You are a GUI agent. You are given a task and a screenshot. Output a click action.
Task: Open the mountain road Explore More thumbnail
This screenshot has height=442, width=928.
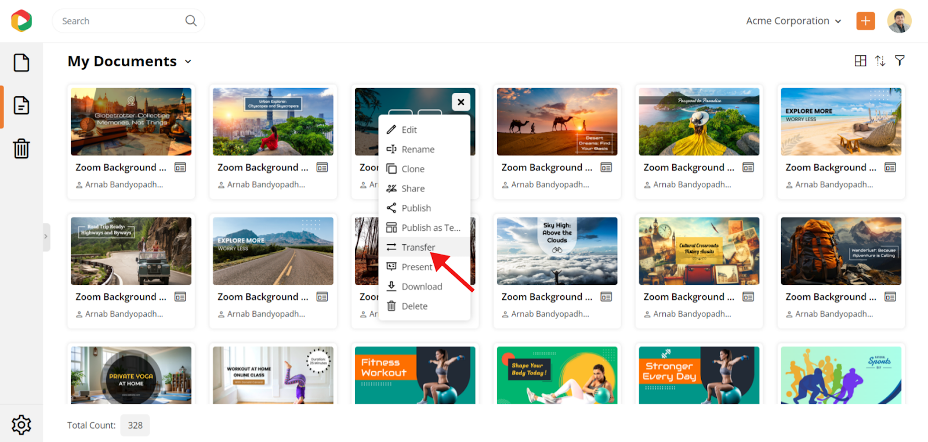(273, 251)
